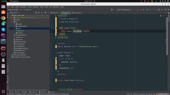Open Git history clock icon
This screenshot has width=170, height=95.
pos(159,9)
